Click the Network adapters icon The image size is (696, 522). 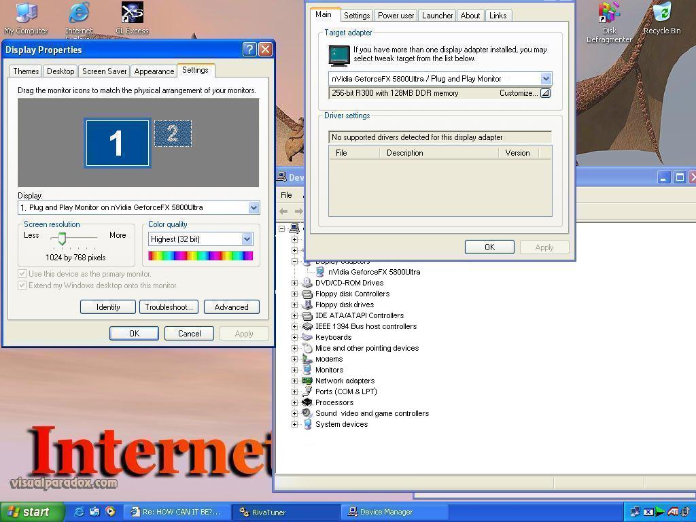click(307, 381)
